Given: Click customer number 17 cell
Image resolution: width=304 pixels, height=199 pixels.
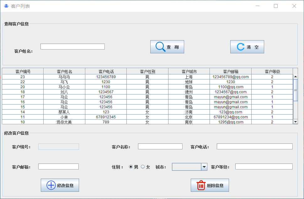Looking at the screenshot, I should coord(23,97).
